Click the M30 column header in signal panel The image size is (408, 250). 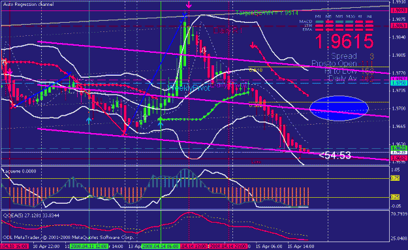tap(351, 16)
